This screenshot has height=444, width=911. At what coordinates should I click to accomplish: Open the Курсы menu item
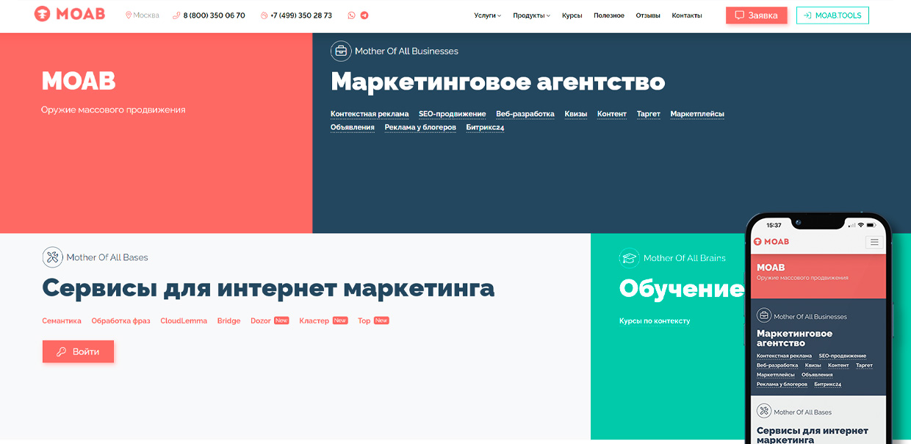[x=572, y=15]
